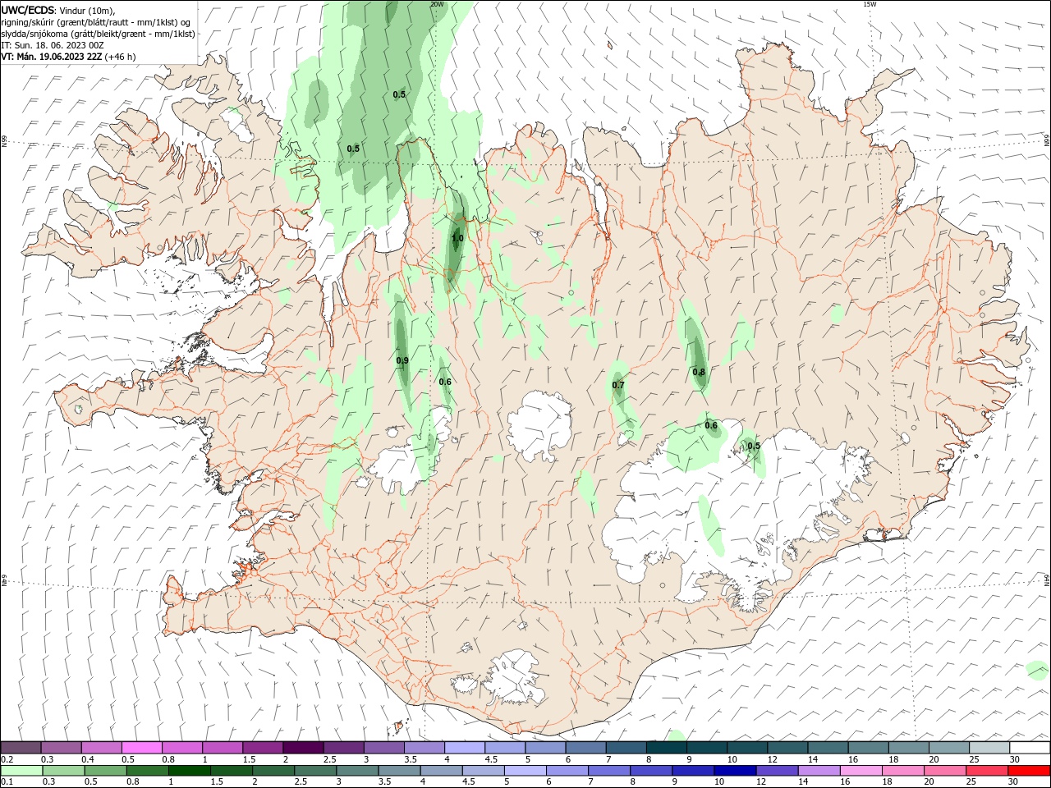Select the orchid 0.4 legend swatch
The height and width of the screenshot is (788, 1051).
102,748
